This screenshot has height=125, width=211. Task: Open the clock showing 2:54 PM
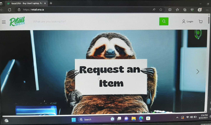tap(203, 116)
